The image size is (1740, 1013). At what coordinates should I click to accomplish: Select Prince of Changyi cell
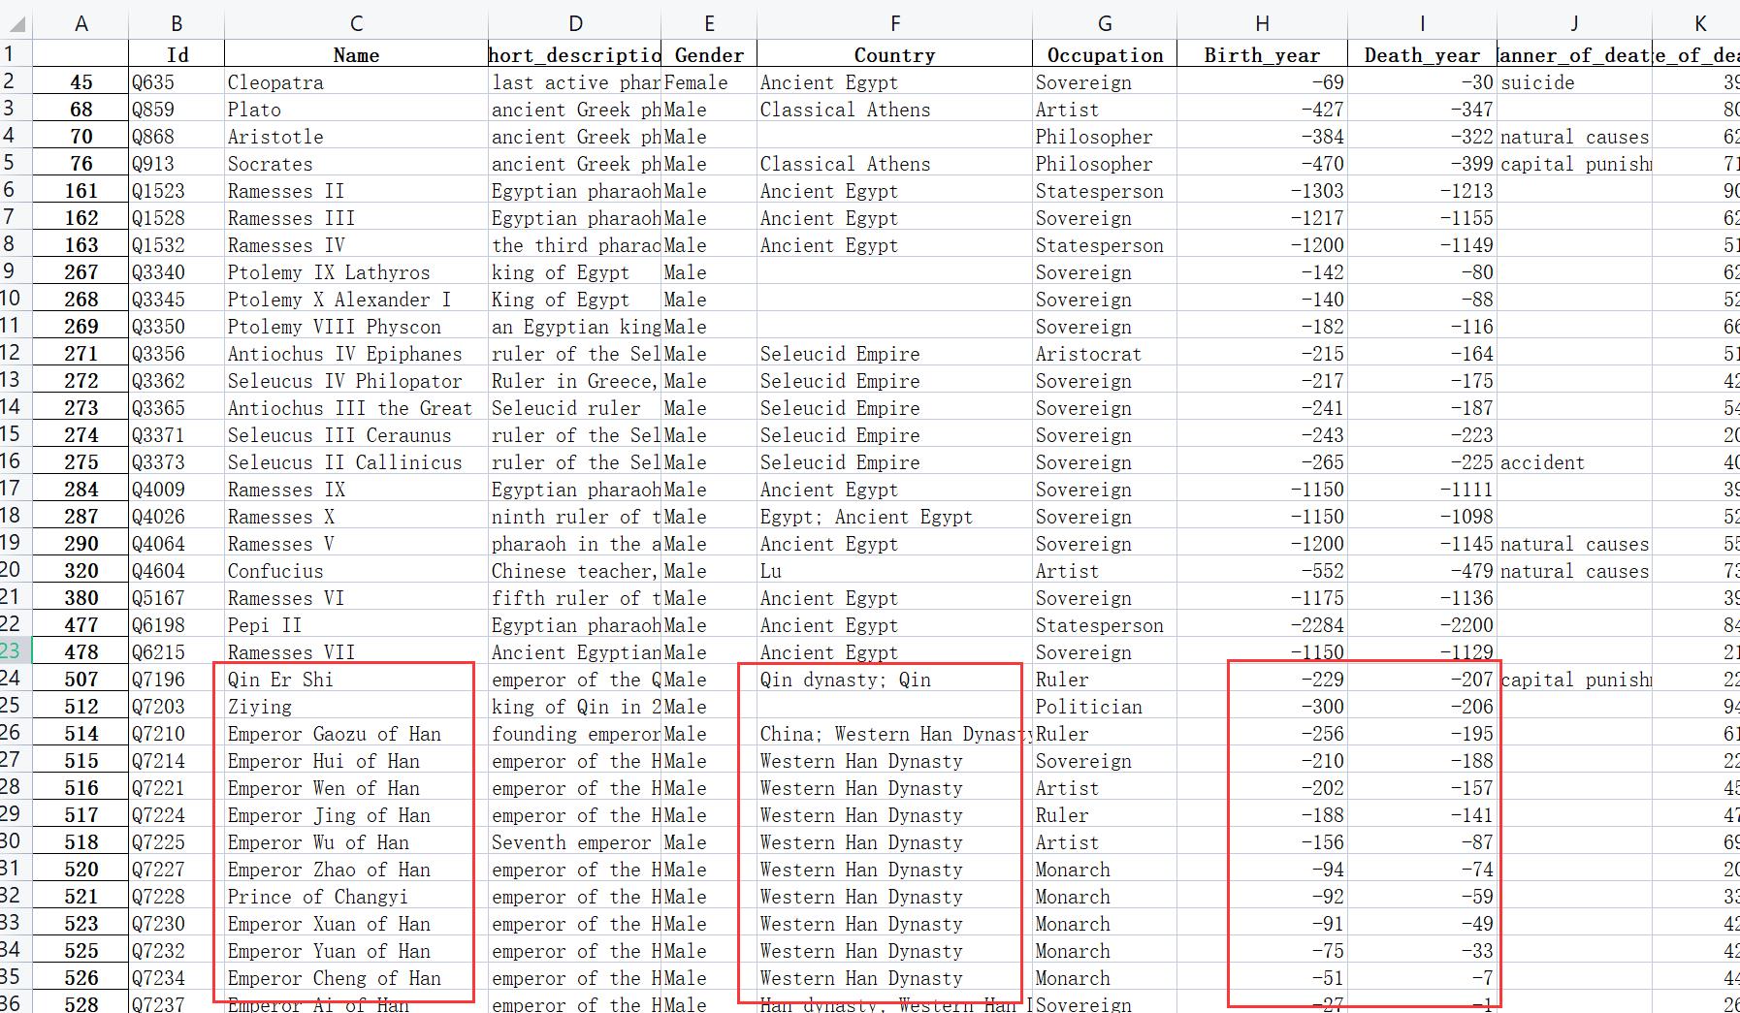tap(356, 897)
